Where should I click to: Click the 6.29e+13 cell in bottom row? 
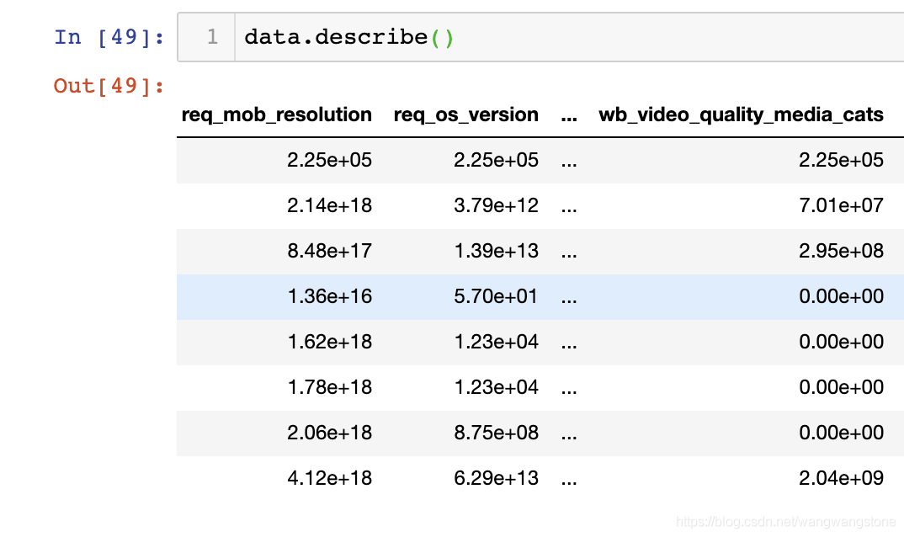point(496,478)
